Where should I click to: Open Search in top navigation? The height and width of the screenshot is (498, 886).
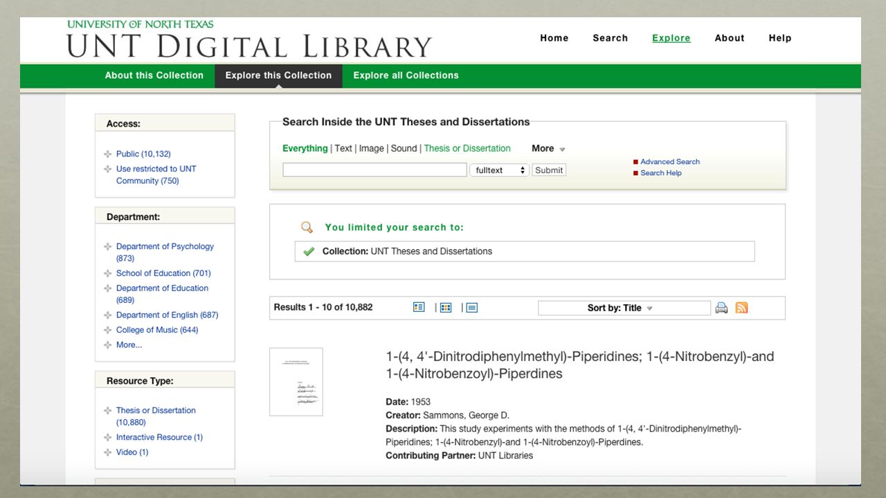coord(610,38)
